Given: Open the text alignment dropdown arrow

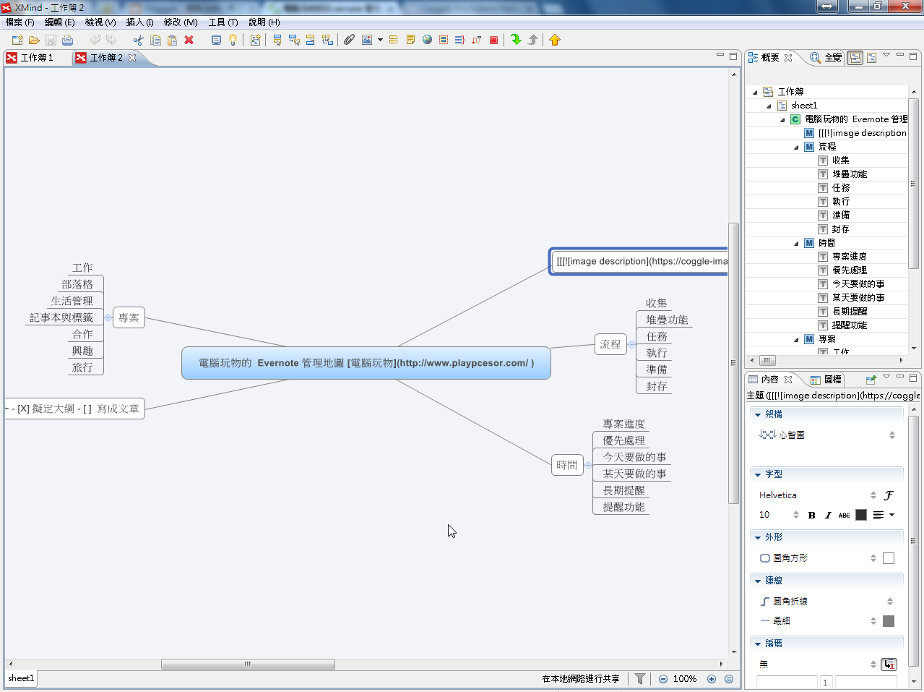Looking at the screenshot, I should click(x=892, y=515).
